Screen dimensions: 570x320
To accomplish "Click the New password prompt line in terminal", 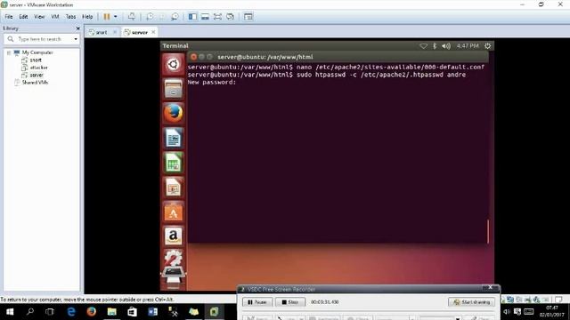I will point(212,83).
